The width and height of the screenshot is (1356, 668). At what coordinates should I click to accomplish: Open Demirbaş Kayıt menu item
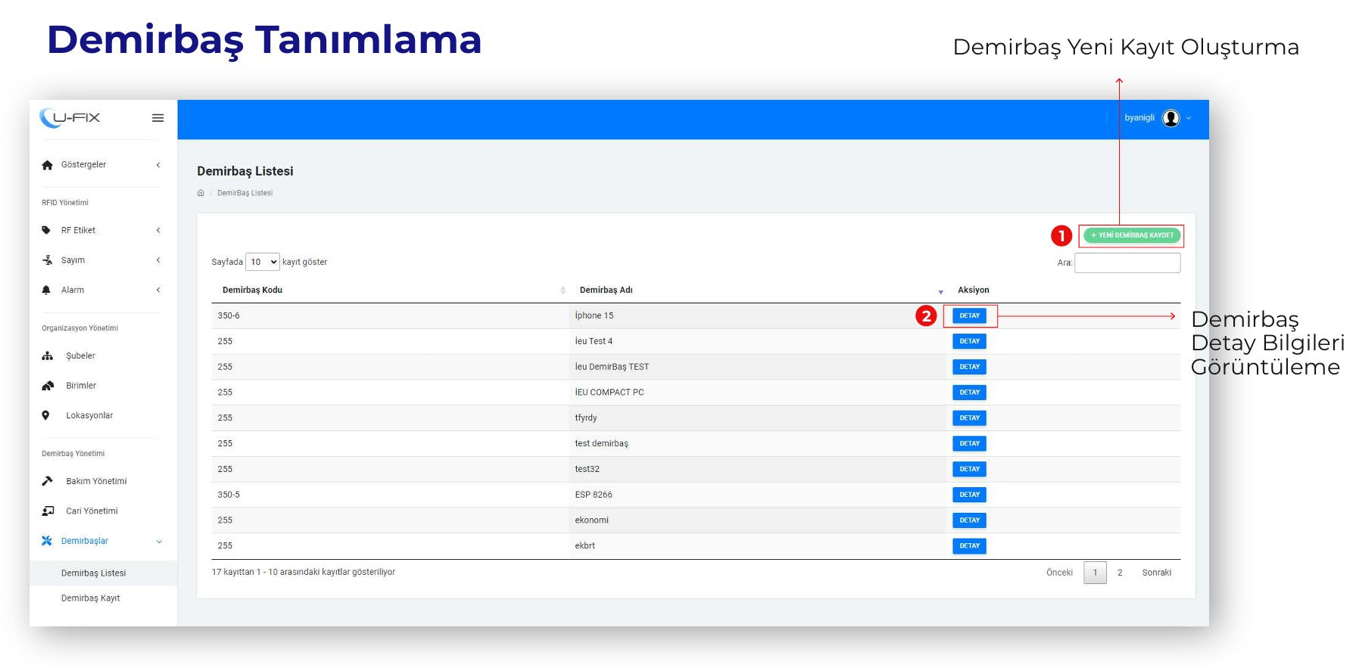click(90, 598)
